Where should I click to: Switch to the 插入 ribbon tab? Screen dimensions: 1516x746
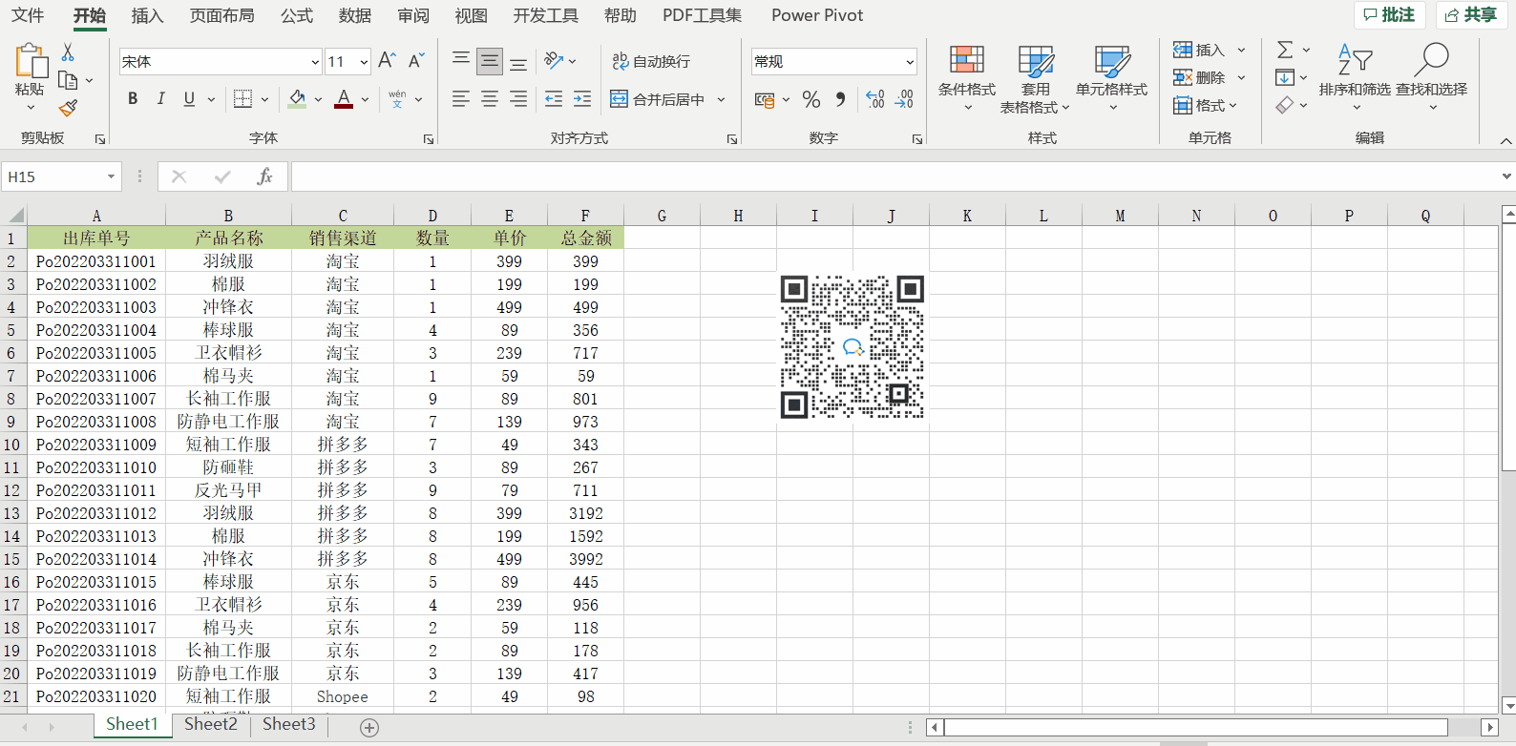pos(147,15)
